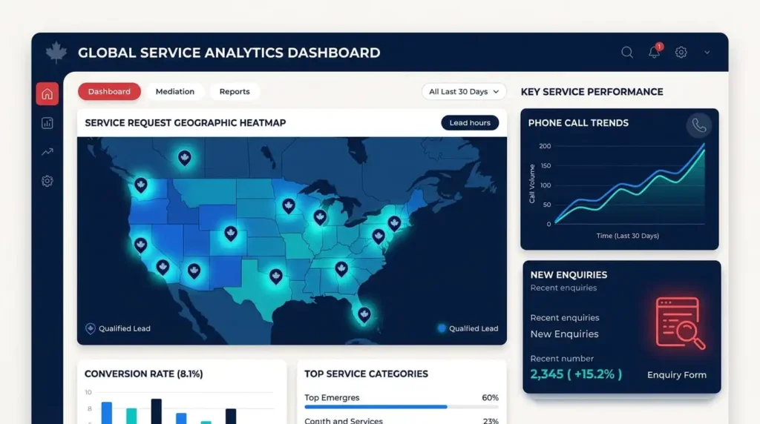Select the map pin in Arizona
Screen dimensions: 760x424
click(194, 271)
